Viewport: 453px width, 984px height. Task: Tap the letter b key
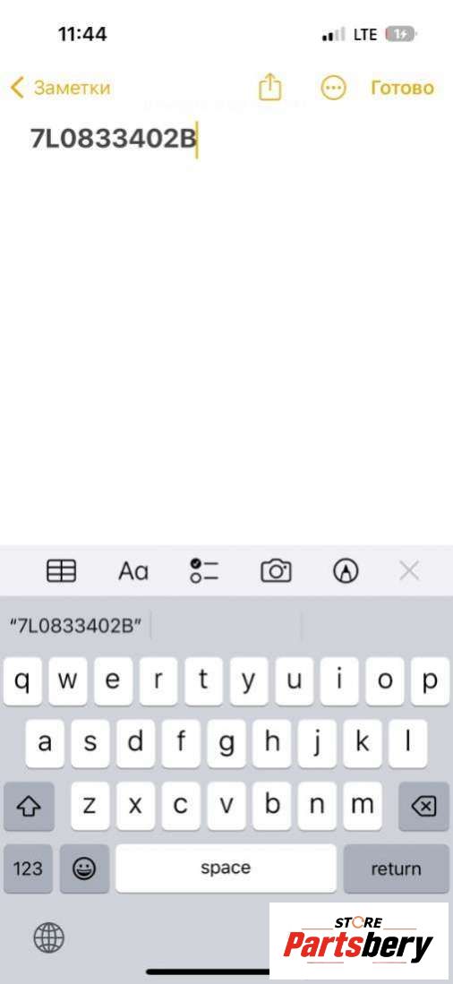271,806
